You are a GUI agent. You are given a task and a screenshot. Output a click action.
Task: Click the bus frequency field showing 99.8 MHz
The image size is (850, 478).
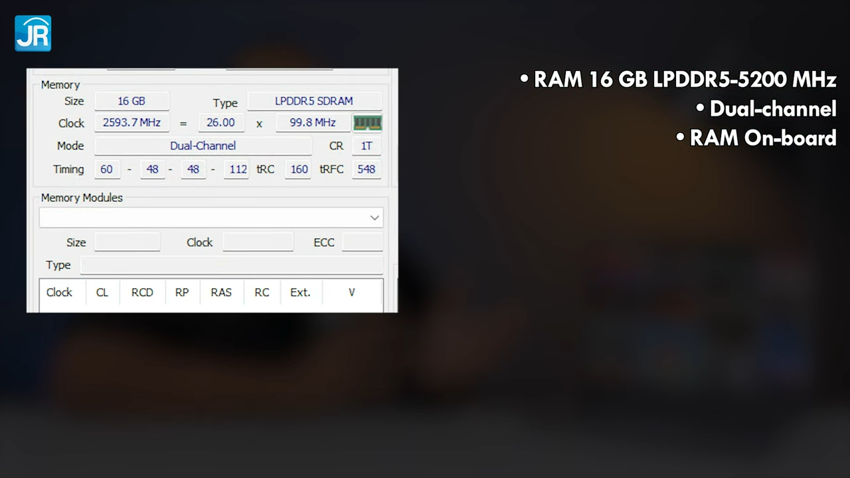312,122
